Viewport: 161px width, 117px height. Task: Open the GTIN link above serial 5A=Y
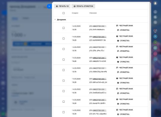click(x=99, y=110)
